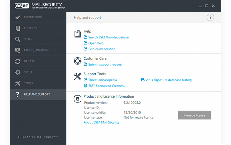The height and width of the screenshot is (145, 231).
Task: Select Mail Quarantine in the sidebar
Action: tap(38, 50)
